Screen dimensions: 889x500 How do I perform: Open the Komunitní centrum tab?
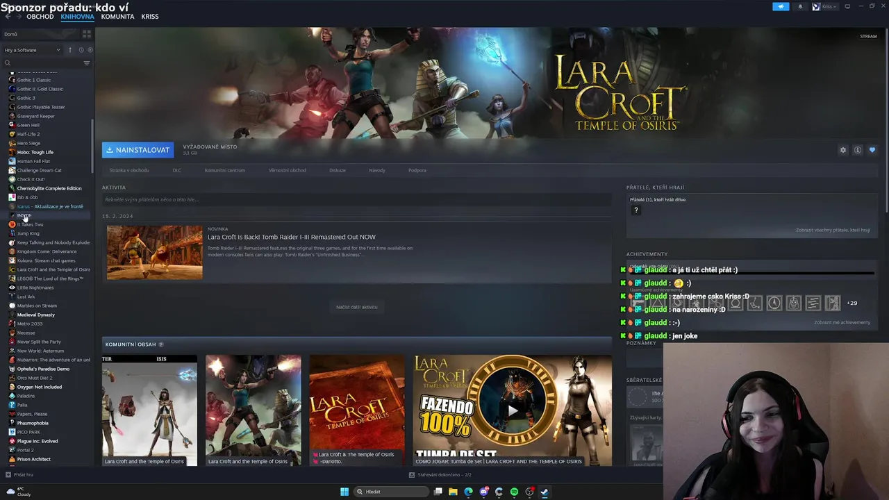click(x=225, y=170)
